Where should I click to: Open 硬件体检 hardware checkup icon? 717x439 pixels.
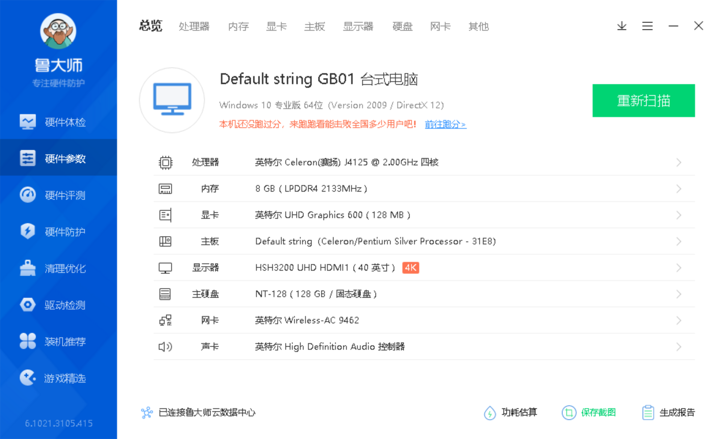[x=28, y=122]
